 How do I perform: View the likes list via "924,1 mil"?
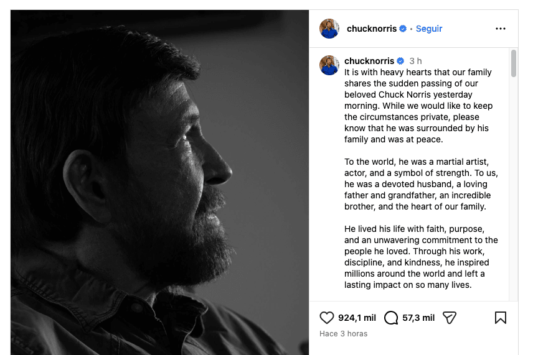click(x=357, y=318)
